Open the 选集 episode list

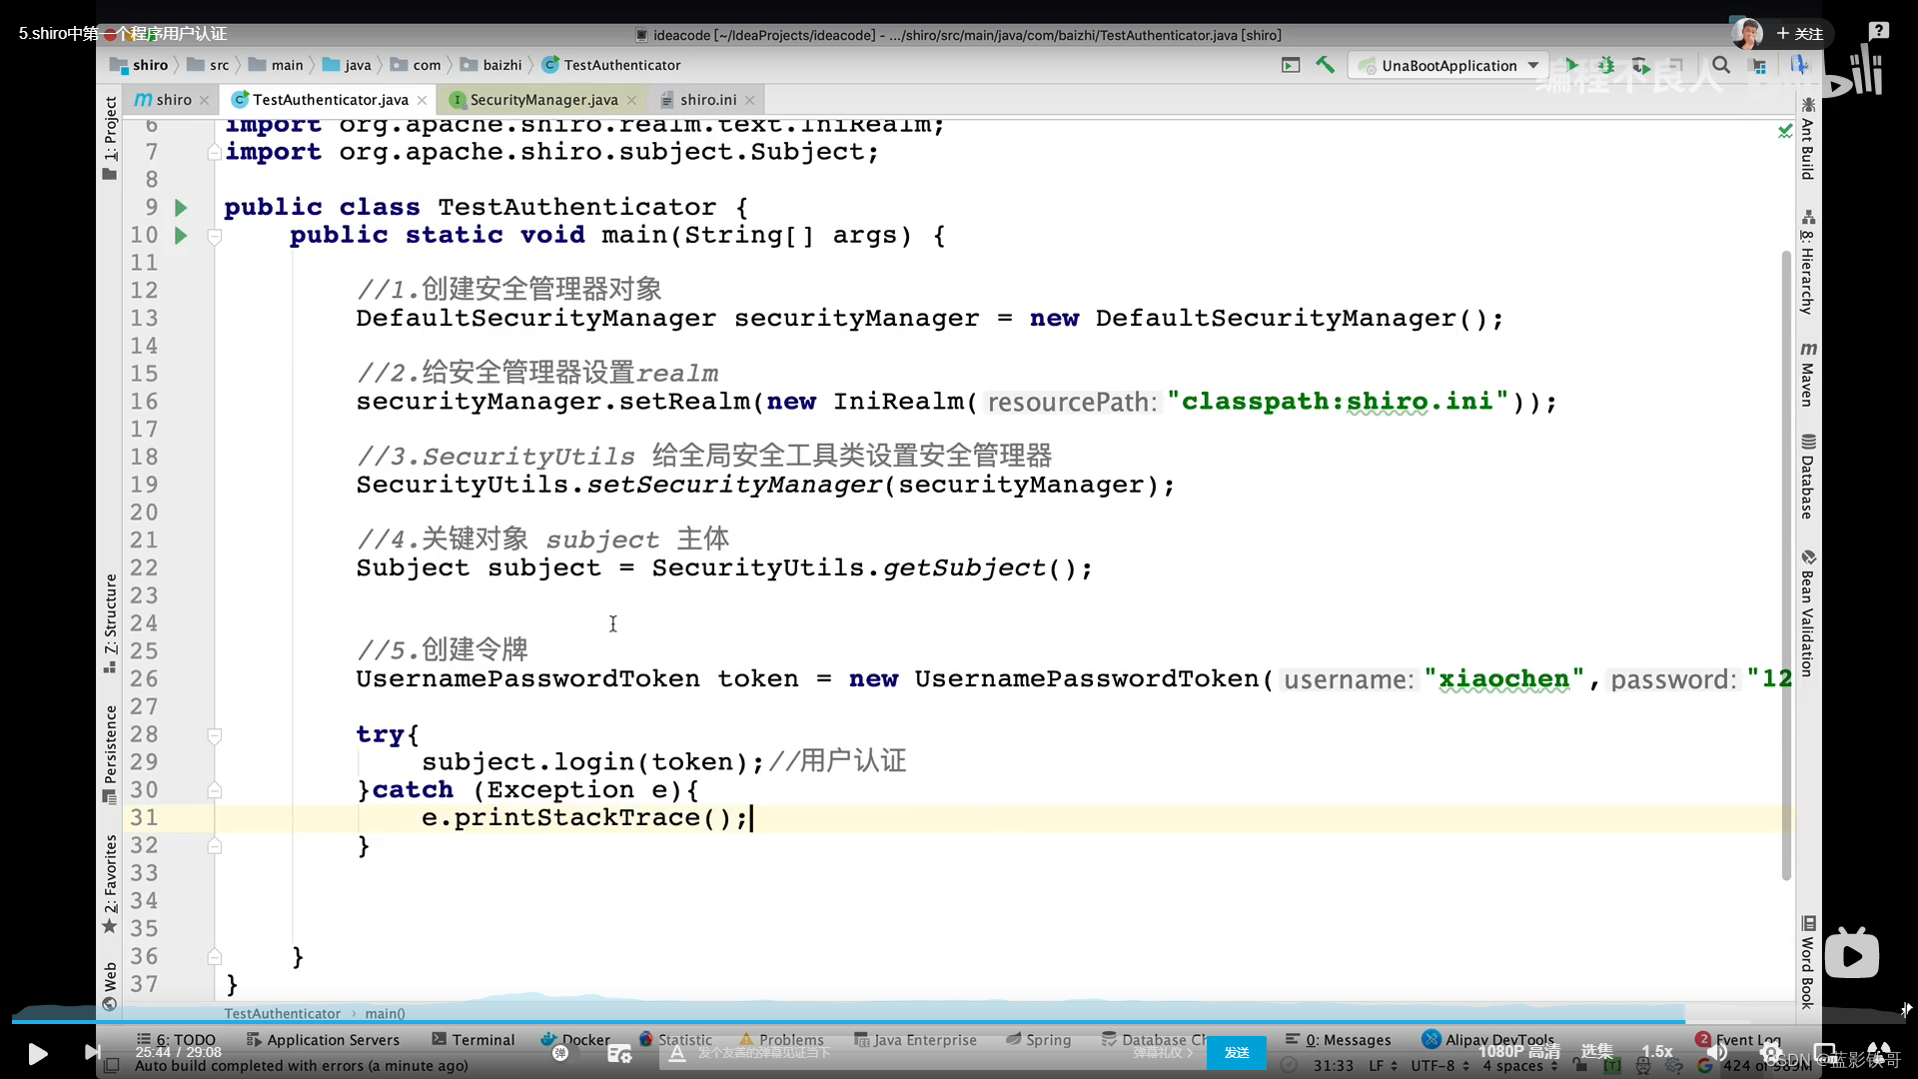1596,1051
